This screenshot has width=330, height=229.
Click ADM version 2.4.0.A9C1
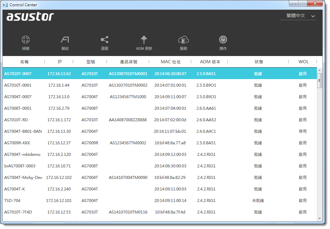[206, 131]
